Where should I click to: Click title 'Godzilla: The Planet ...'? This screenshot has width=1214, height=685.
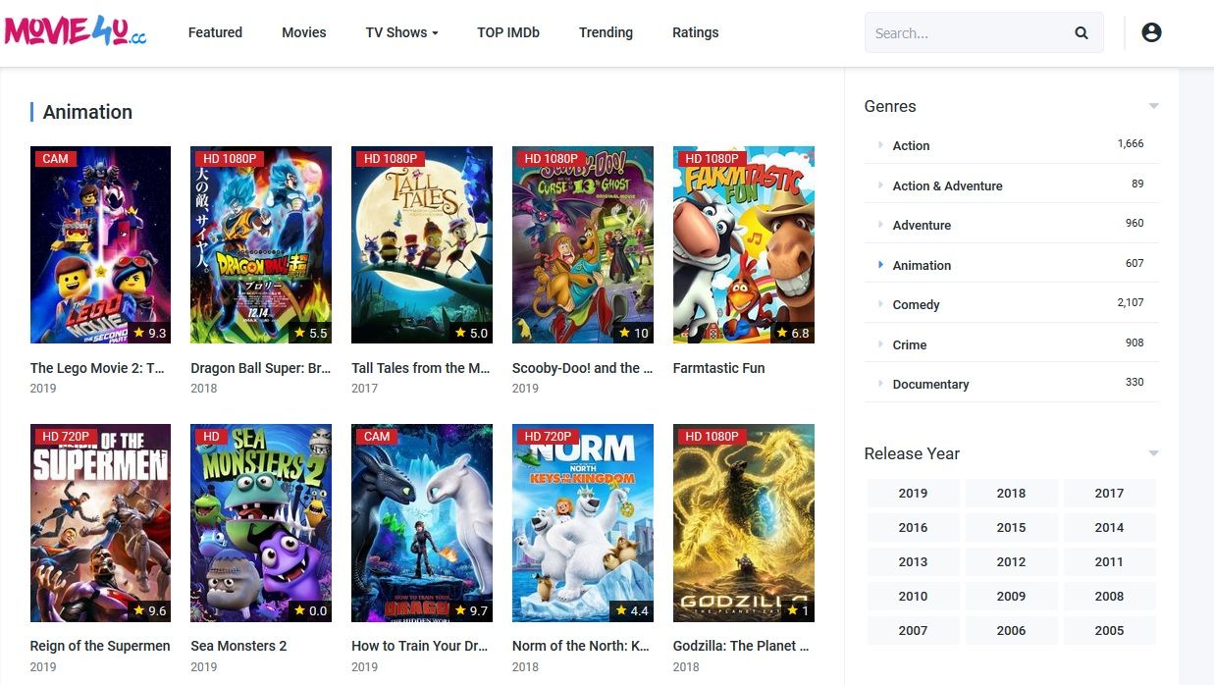[x=741, y=646]
